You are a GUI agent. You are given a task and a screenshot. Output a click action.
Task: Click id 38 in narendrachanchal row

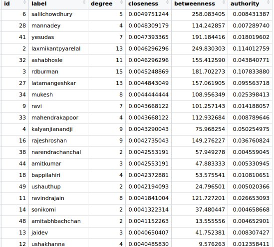(x=22, y=152)
